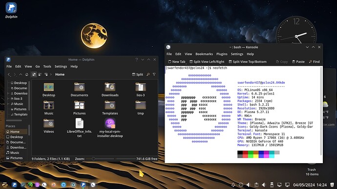Expand the Music tree item in sidebar
Image resolution: width=337 pixels, height=189 pixels.
8,104
